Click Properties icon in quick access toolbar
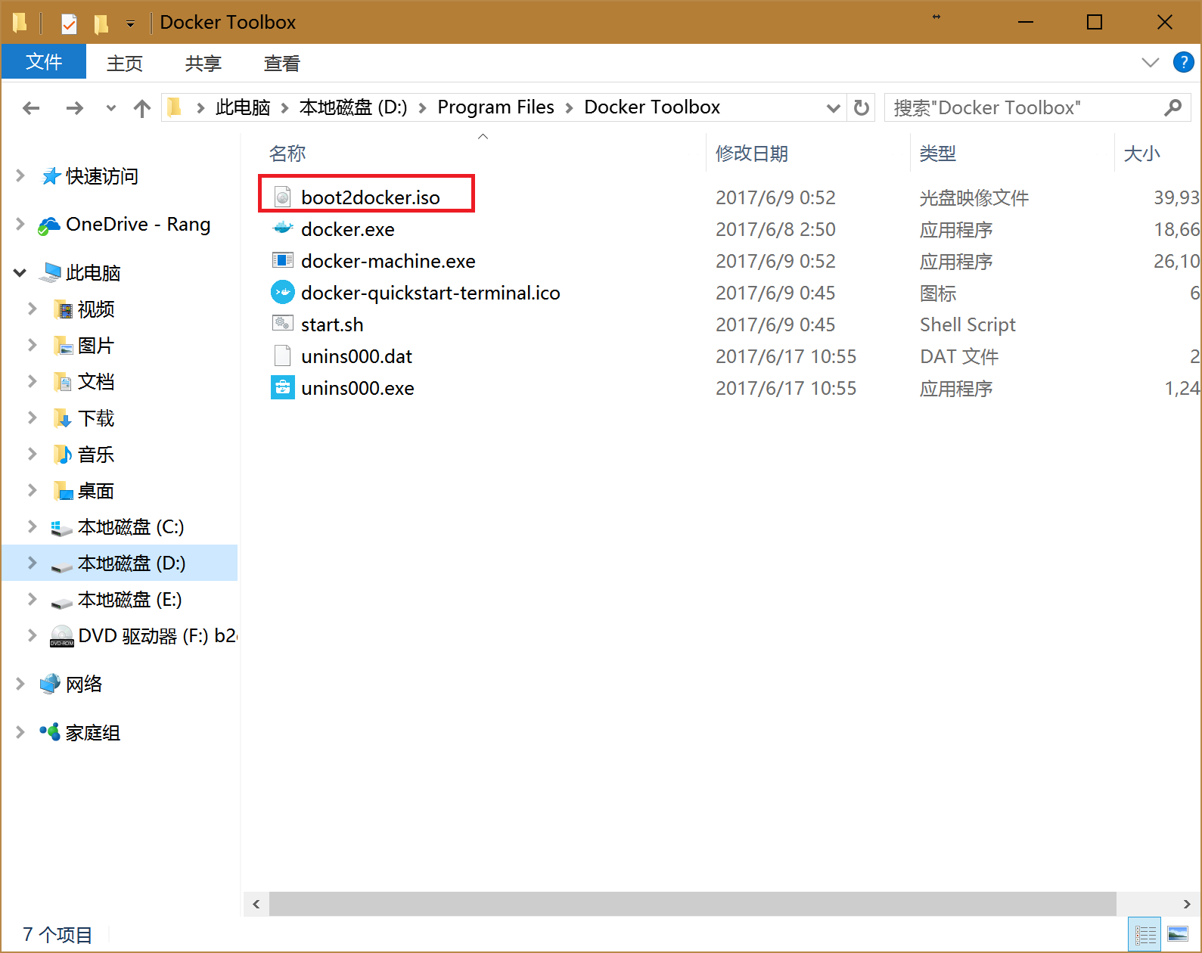 tap(69, 23)
